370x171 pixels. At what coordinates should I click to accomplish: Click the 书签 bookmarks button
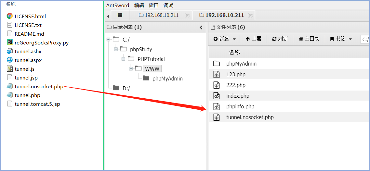tap(338, 39)
